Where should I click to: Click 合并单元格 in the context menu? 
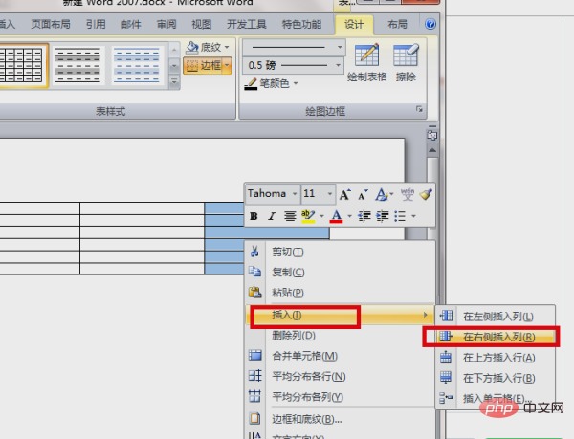(304, 356)
